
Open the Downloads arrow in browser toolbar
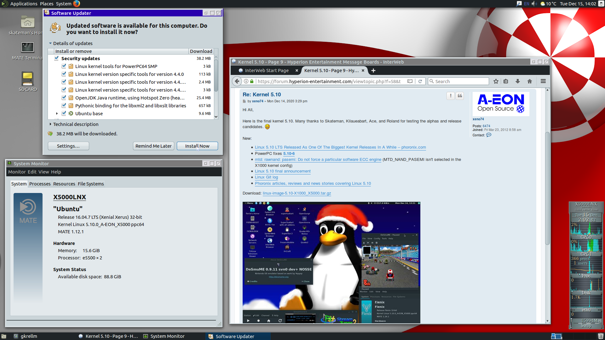coord(517,81)
